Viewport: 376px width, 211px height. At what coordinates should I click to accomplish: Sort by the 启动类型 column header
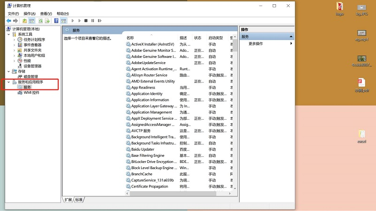click(x=216, y=38)
